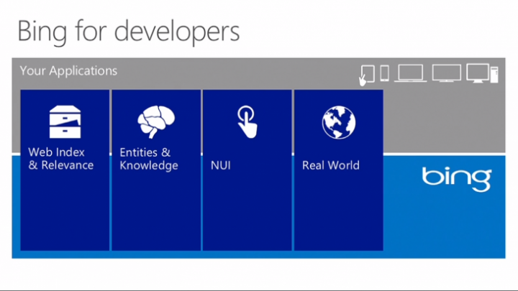Click the "Web Index & Relevance" label
Viewport: 518px width, 291px height.
click(60, 159)
